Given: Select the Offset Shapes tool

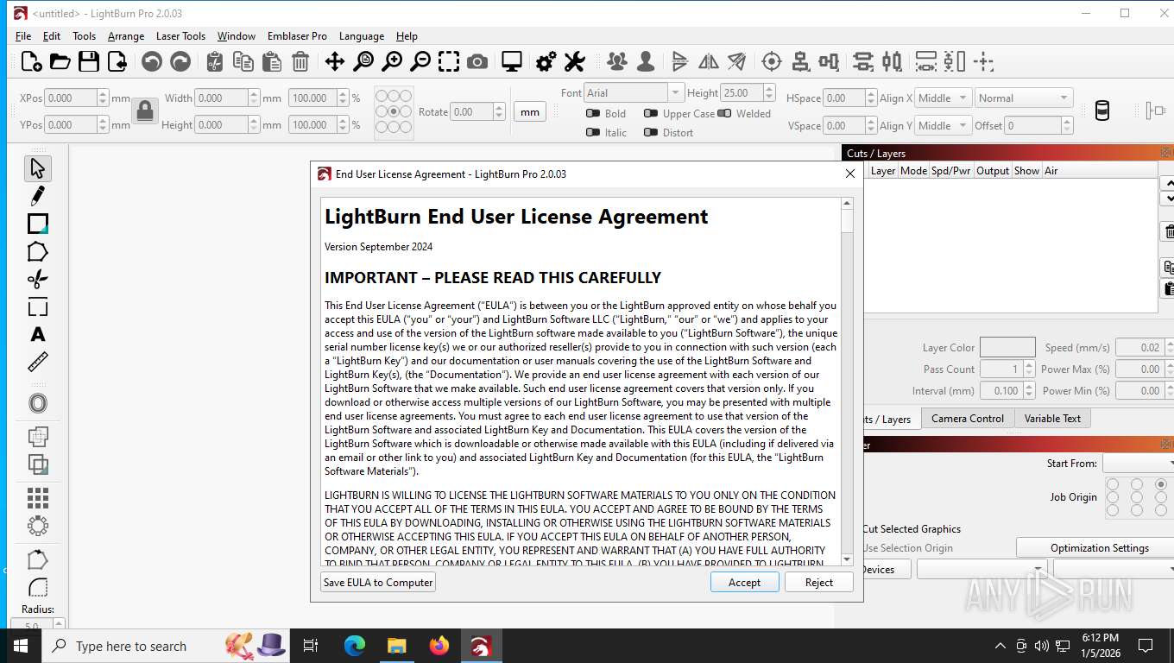Looking at the screenshot, I should coord(37,403).
